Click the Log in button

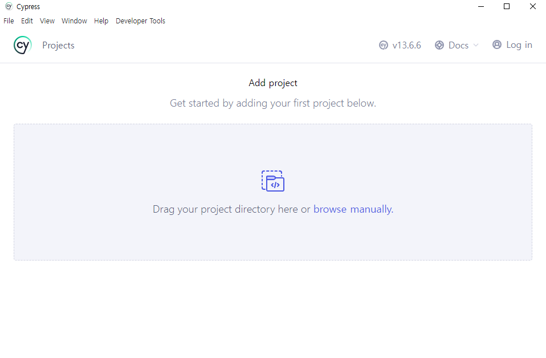pyautogui.click(x=512, y=45)
